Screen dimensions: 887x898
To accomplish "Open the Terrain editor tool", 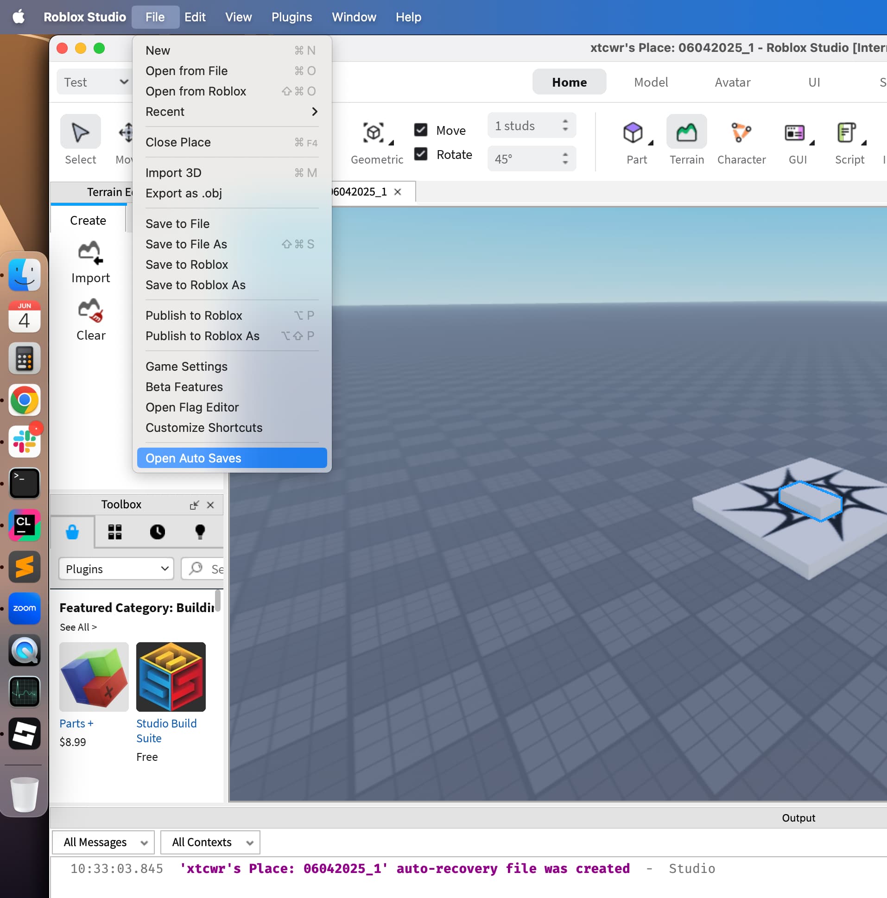I will (686, 133).
